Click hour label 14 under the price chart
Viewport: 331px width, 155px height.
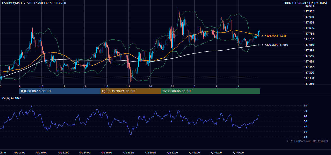[x=85, y=86]
